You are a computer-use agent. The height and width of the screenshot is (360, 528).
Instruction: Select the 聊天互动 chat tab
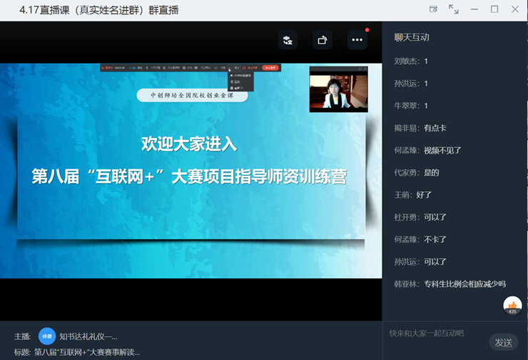(x=411, y=37)
